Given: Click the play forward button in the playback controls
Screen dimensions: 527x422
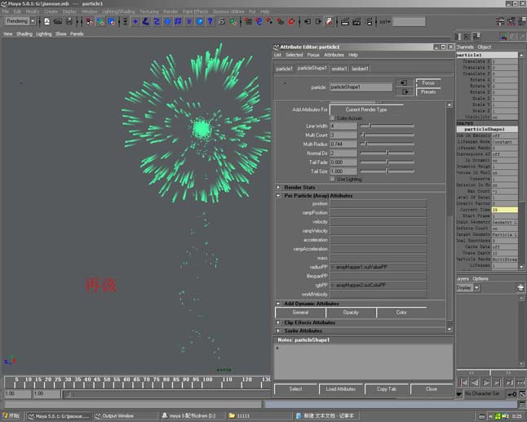Looking at the screenshot, I should 486,382.
